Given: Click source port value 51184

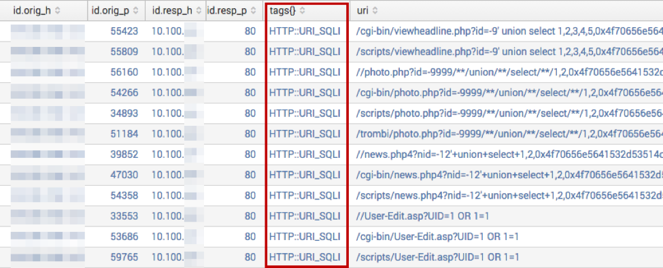Looking at the screenshot, I should click(124, 134).
